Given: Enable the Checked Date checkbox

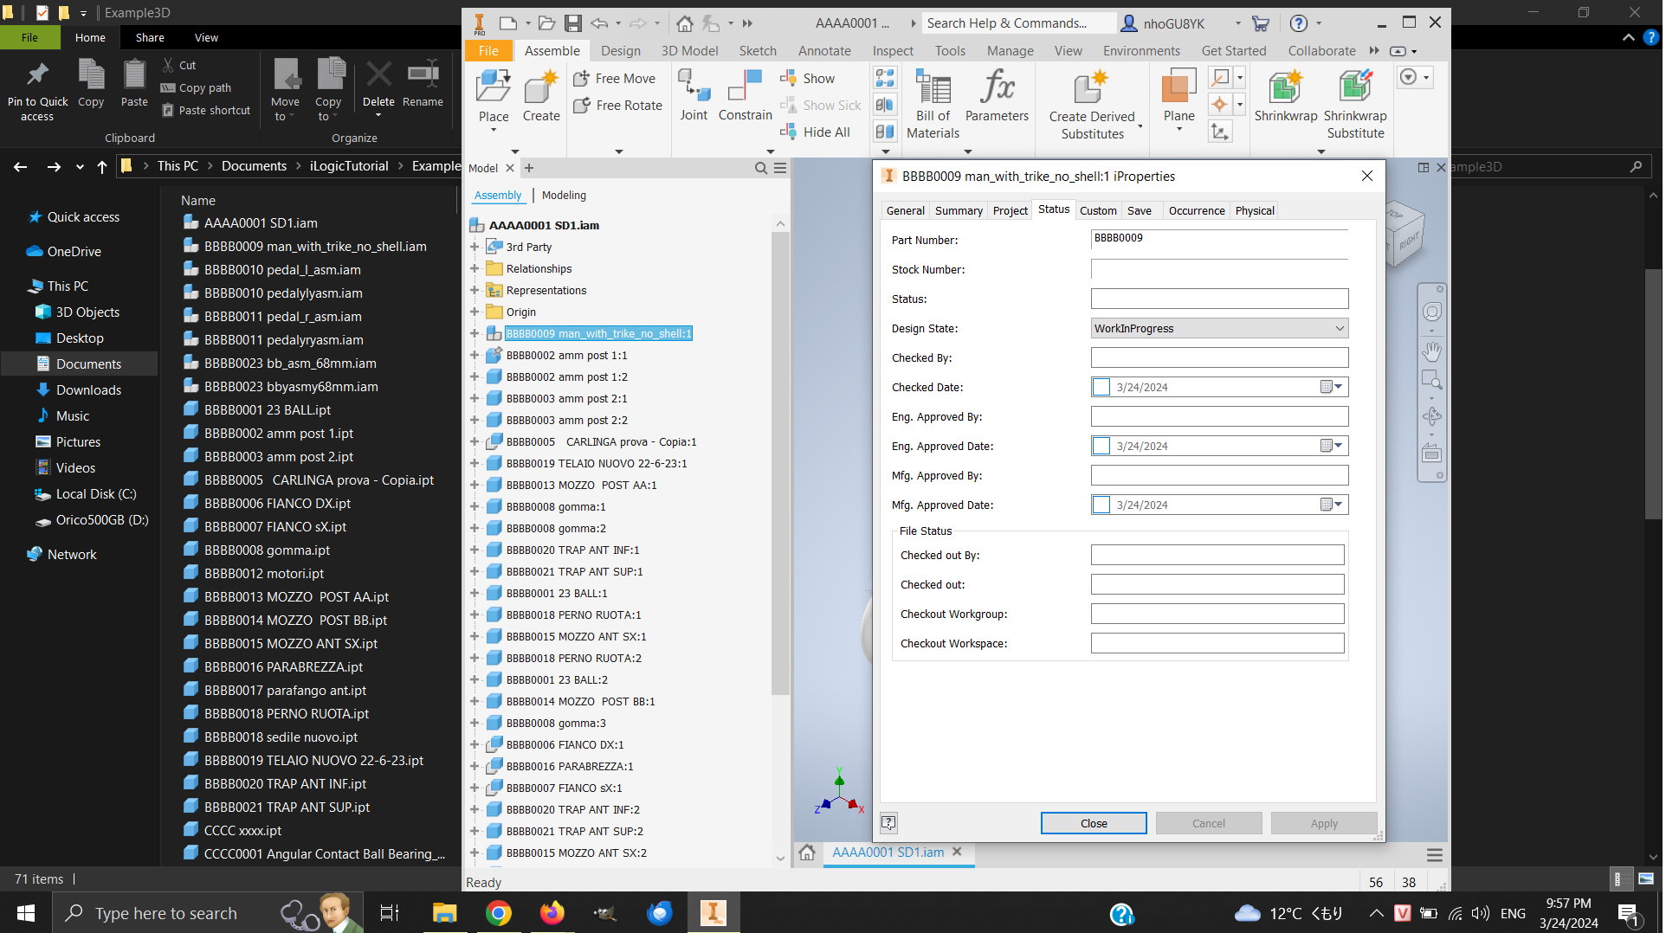Looking at the screenshot, I should tap(1101, 387).
